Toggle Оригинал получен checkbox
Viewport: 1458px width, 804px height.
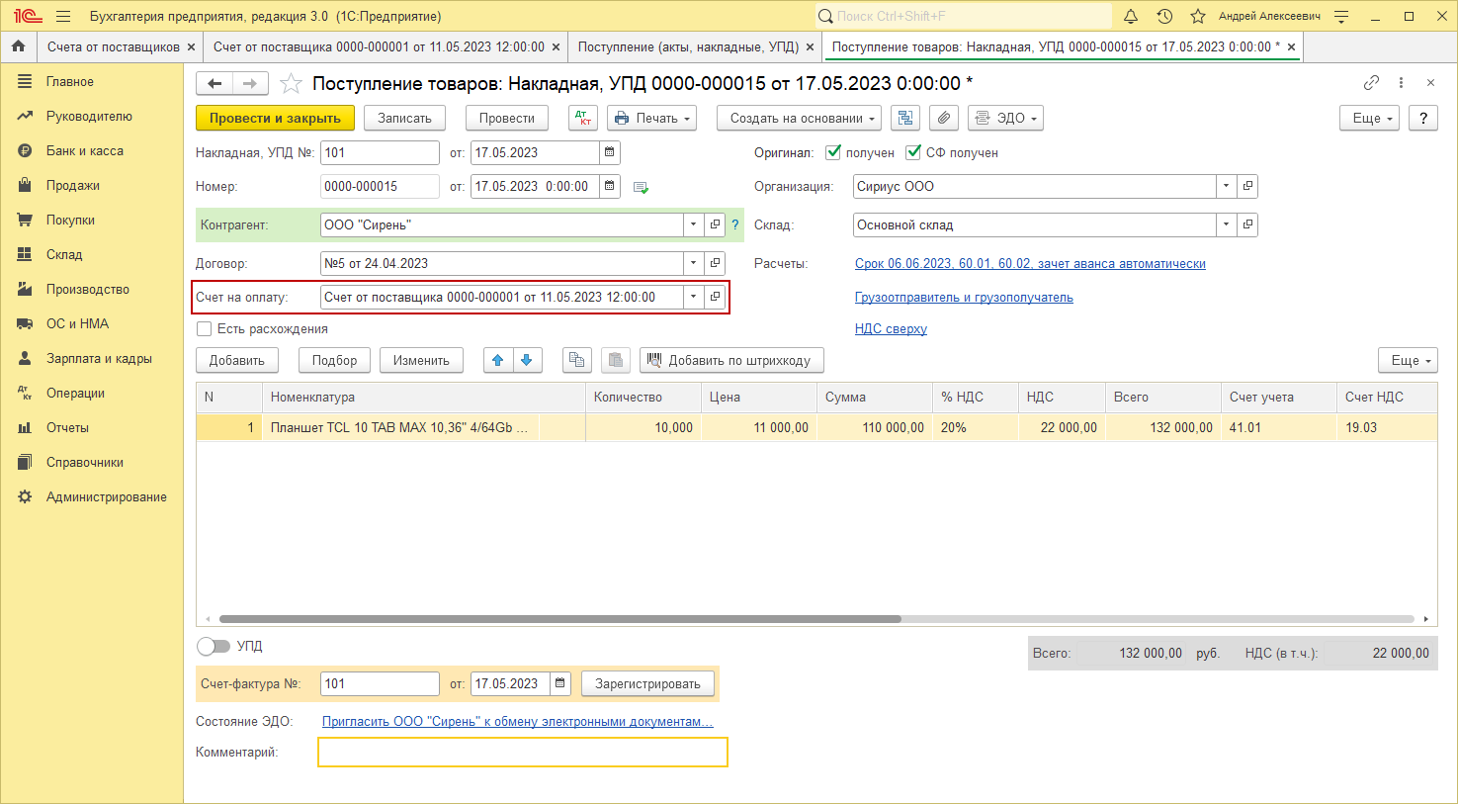(x=833, y=152)
